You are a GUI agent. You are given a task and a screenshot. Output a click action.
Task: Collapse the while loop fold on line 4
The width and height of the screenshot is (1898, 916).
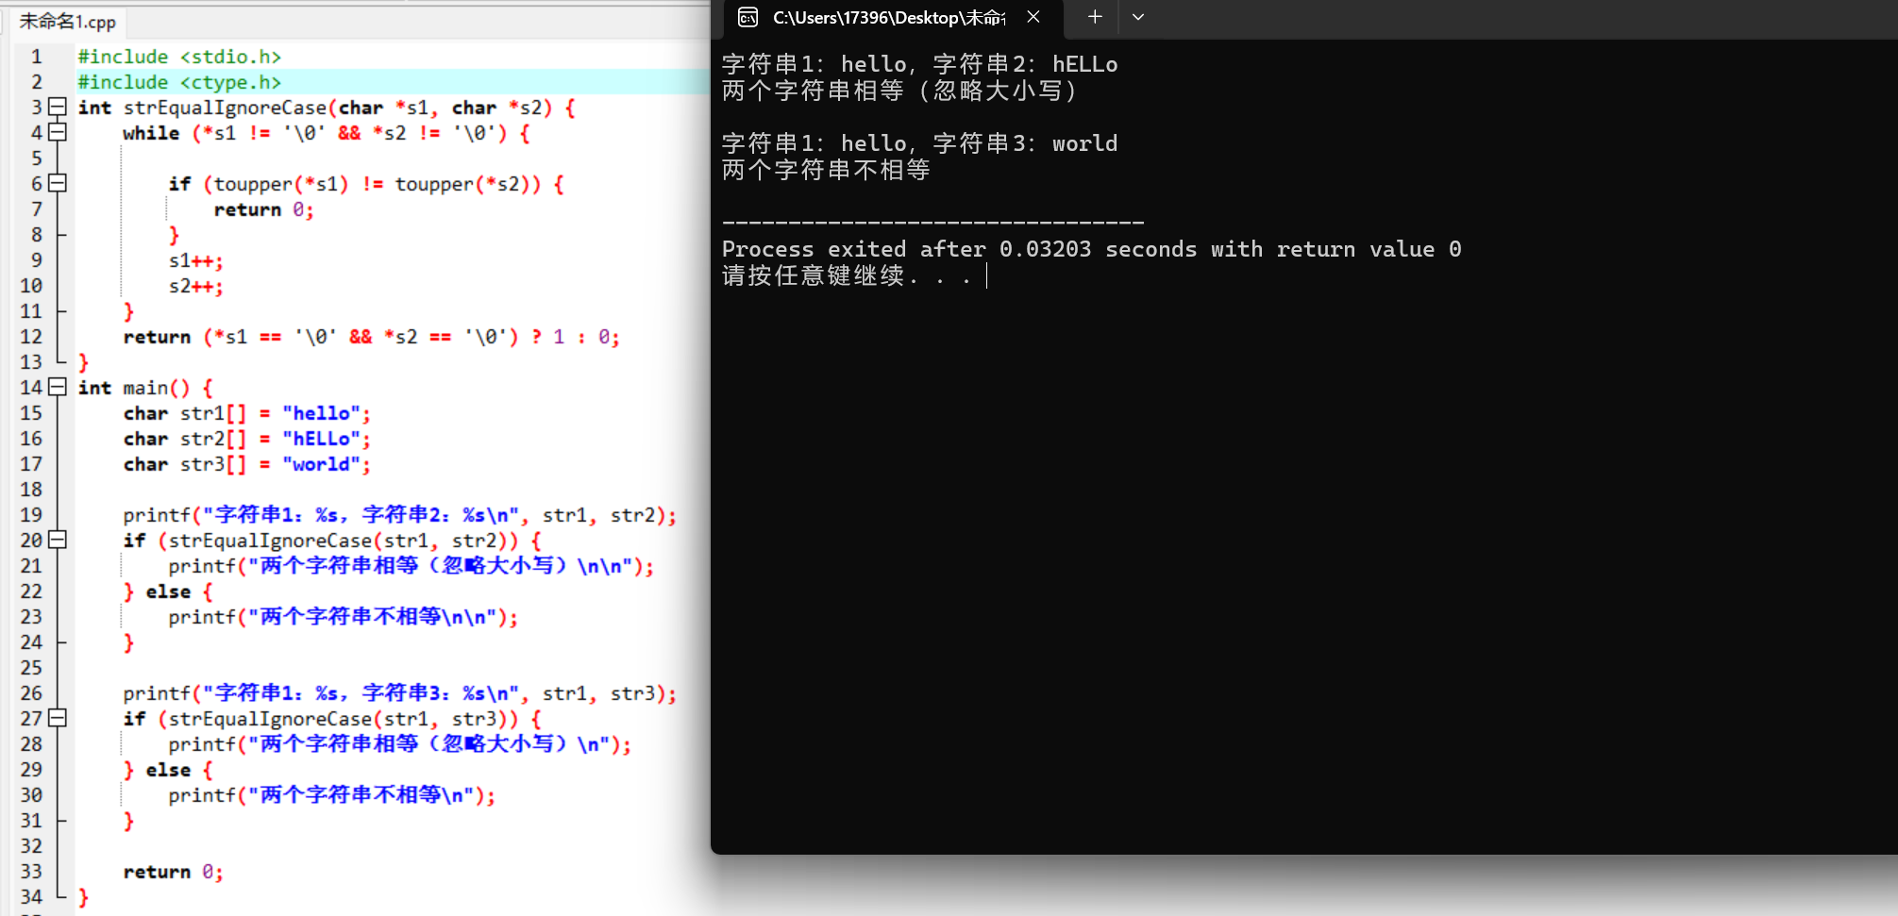[x=58, y=132]
